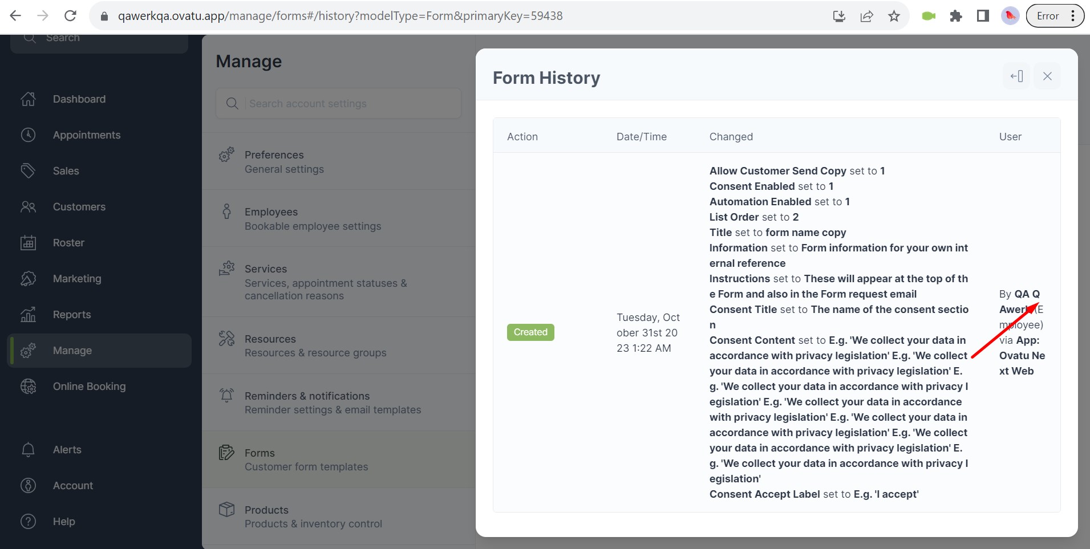The image size is (1090, 549).
Task: Open Resources & resource groups
Action: pyautogui.click(x=339, y=346)
